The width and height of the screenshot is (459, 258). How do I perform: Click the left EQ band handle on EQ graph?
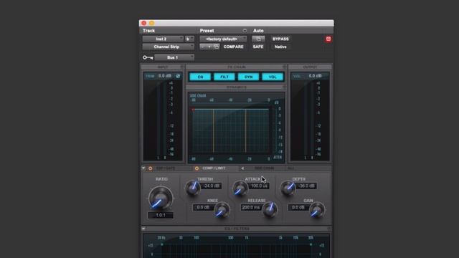pyautogui.click(x=162, y=244)
